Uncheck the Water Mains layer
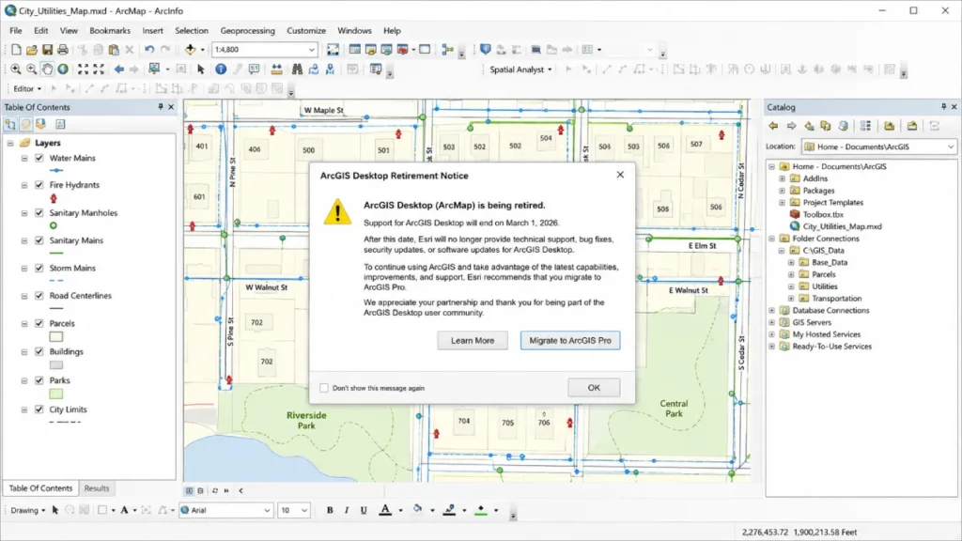This screenshot has height=541, width=962. [39, 158]
